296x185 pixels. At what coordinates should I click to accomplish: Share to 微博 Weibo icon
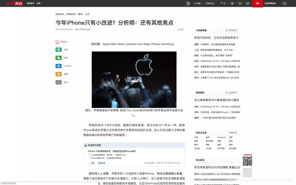[x=59, y=74]
